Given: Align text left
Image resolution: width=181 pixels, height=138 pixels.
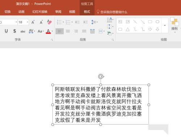Looking at the screenshot, I should pos(60,31).
